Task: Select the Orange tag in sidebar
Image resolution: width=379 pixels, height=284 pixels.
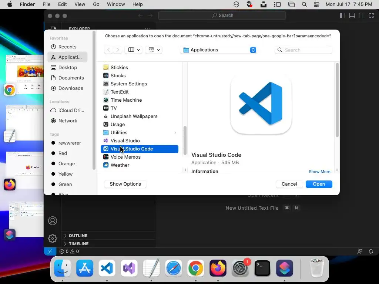Action: [67, 164]
